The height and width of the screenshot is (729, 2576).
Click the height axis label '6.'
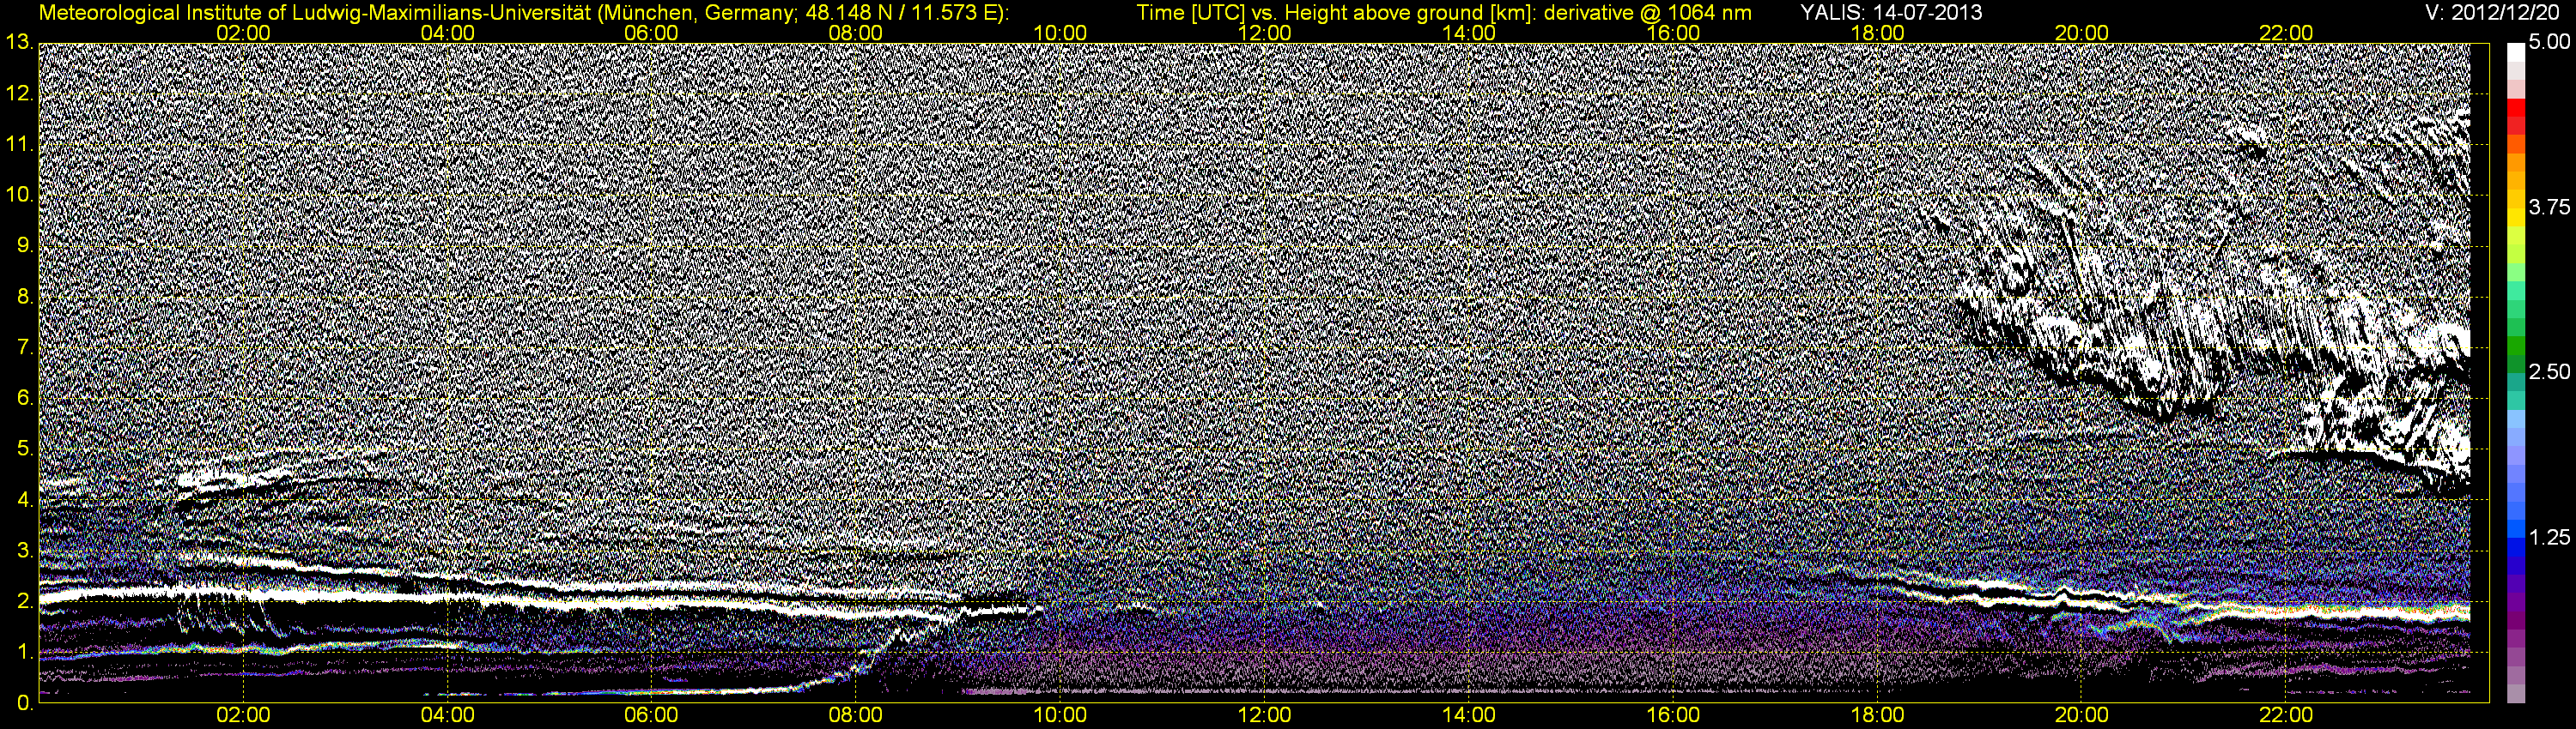point(24,399)
